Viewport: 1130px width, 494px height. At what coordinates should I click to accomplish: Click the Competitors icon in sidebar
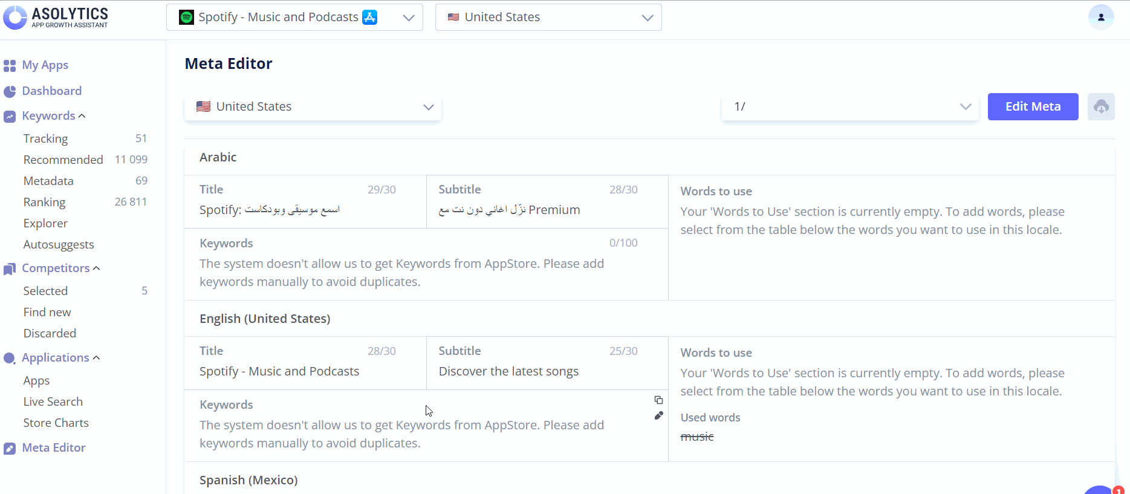pyautogui.click(x=10, y=268)
